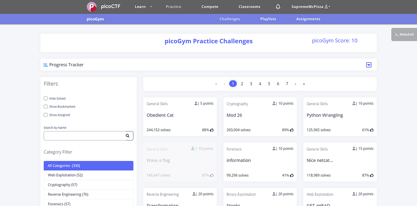Open the Webshell panel
The height and width of the screenshot is (206, 417).
[x=404, y=34]
